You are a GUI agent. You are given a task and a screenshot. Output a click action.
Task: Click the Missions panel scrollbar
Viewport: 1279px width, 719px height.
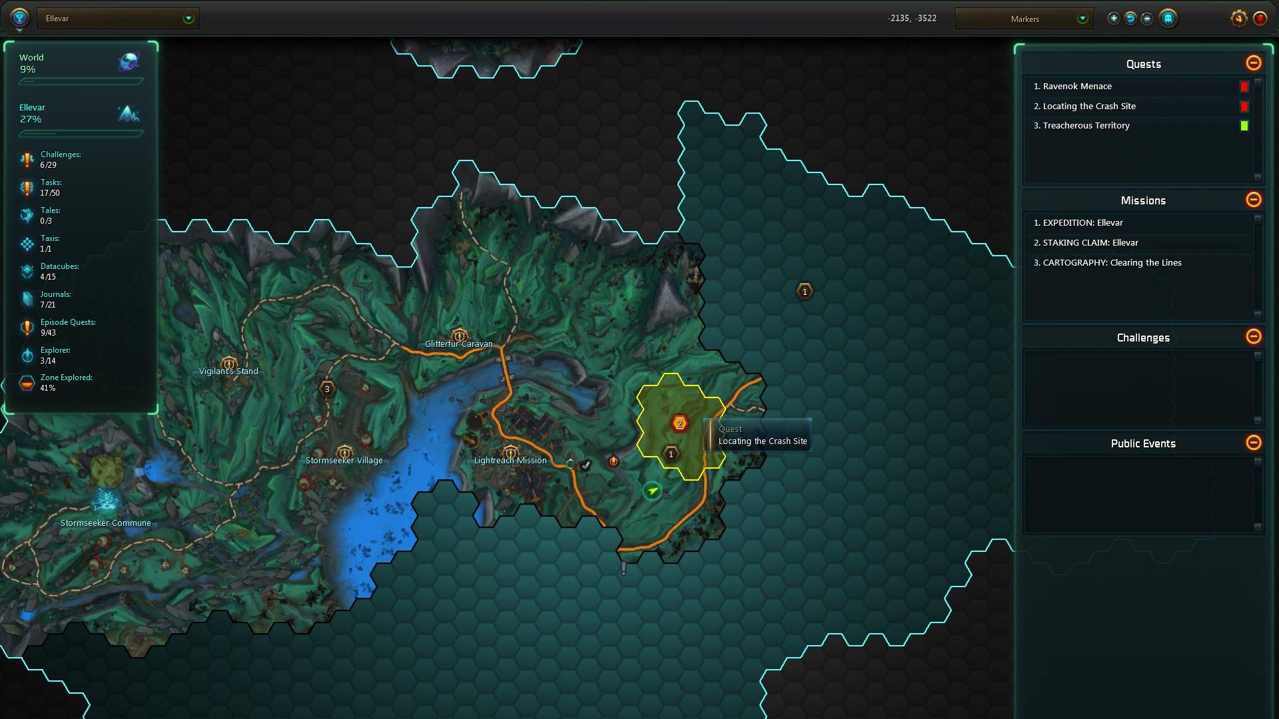click(x=1258, y=266)
